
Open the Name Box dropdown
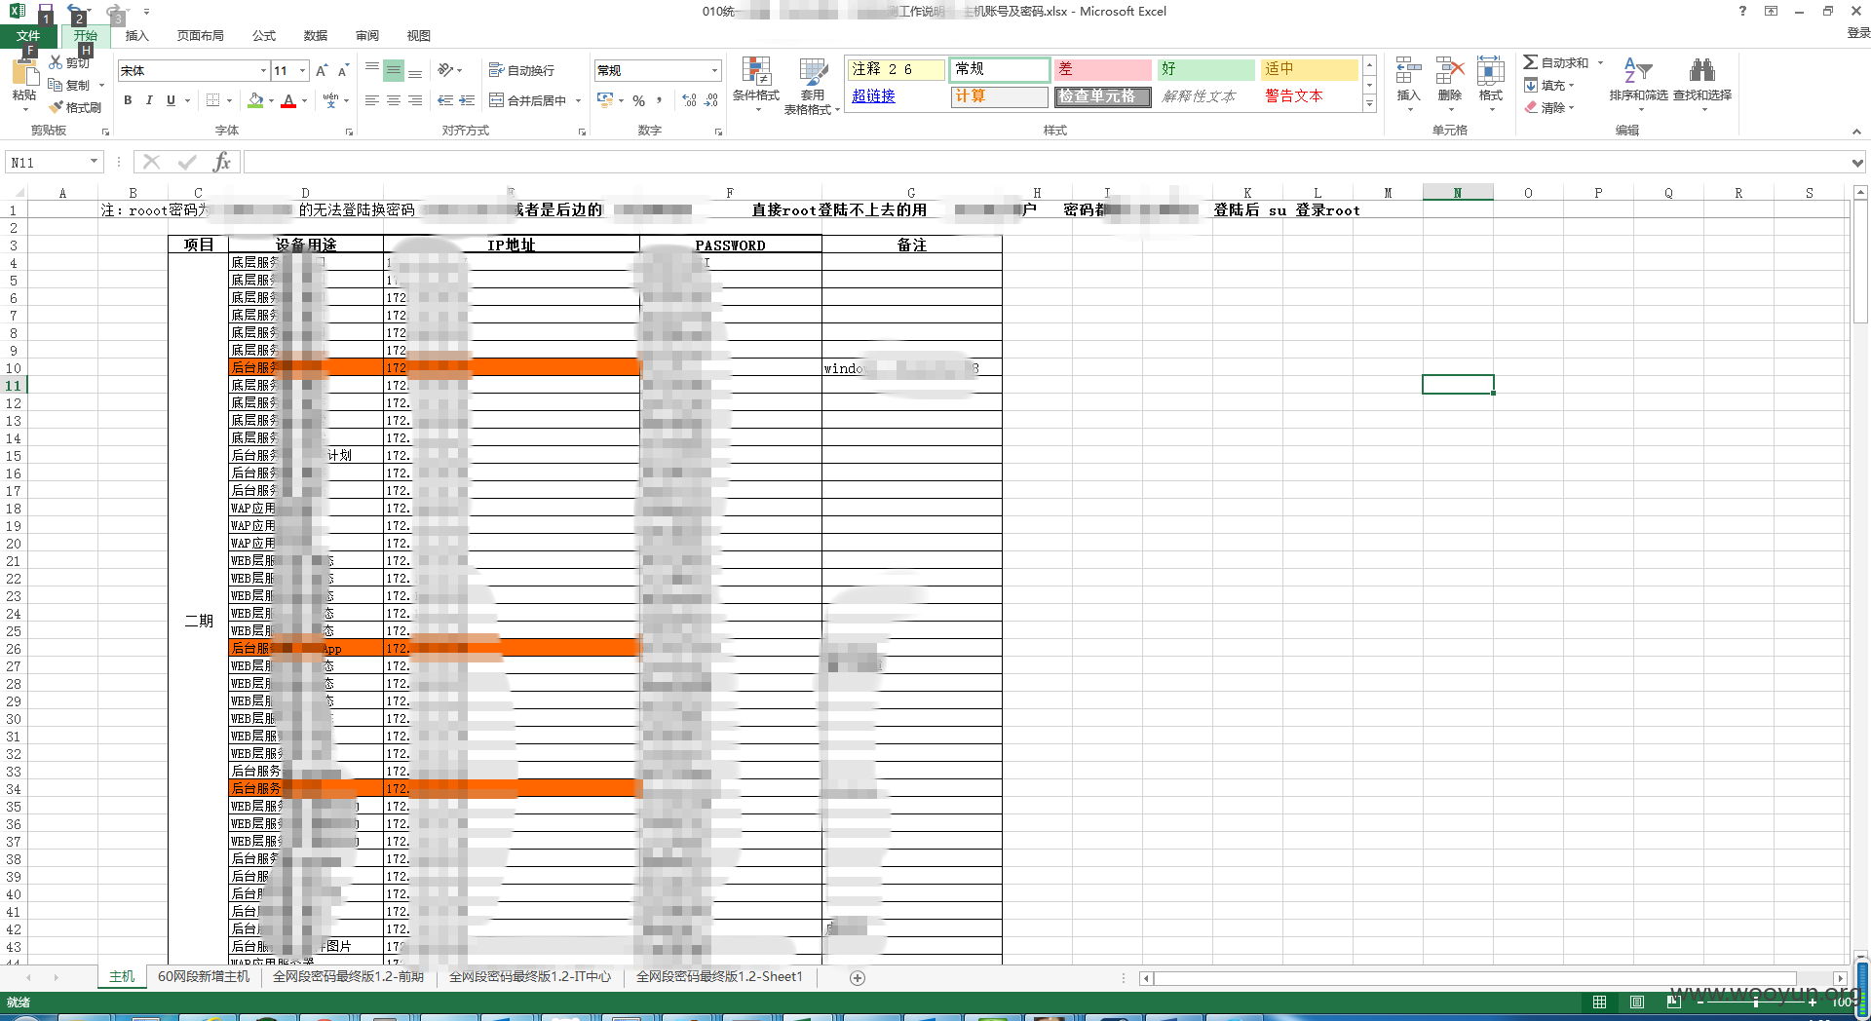pos(95,162)
